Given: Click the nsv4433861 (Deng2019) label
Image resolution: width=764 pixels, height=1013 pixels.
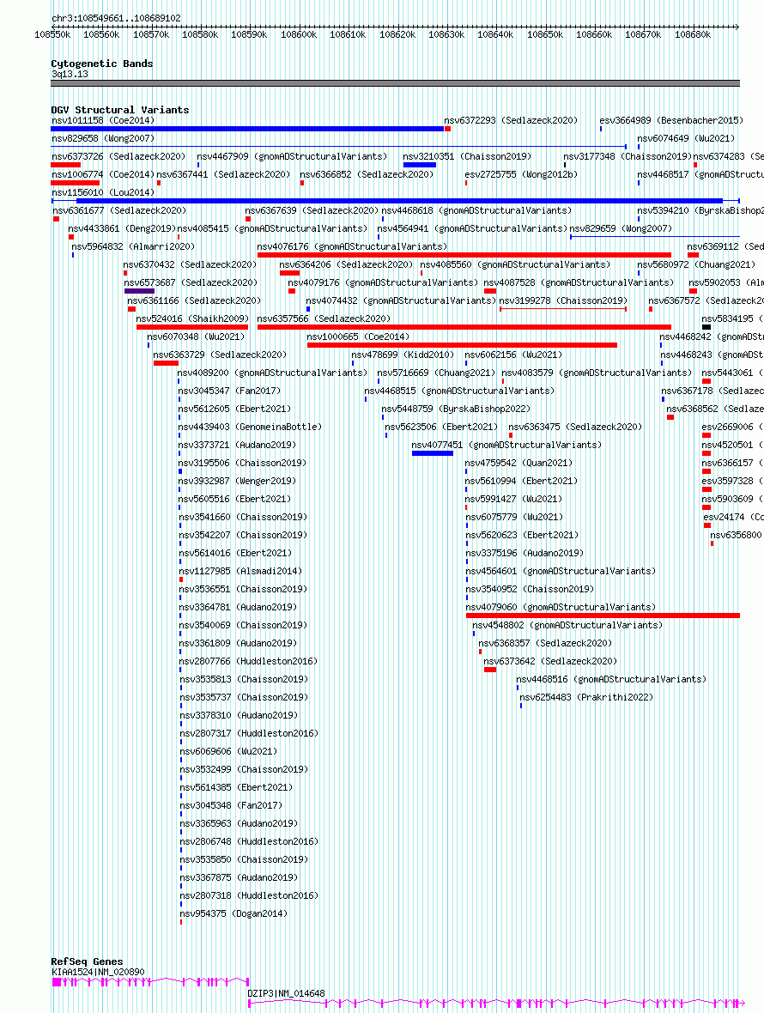Looking at the screenshot, I should tap(122, 229).
